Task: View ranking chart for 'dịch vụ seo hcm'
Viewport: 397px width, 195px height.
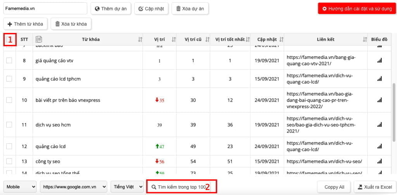Action: (379, 125)
